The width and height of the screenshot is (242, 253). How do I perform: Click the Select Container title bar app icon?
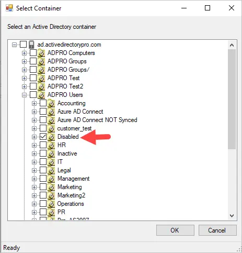tap(9, 8)
